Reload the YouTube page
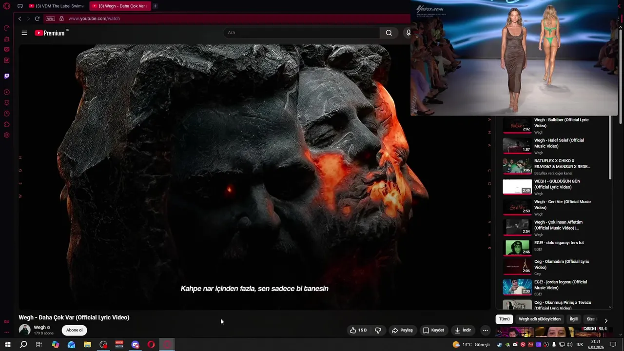 [37, 19]
